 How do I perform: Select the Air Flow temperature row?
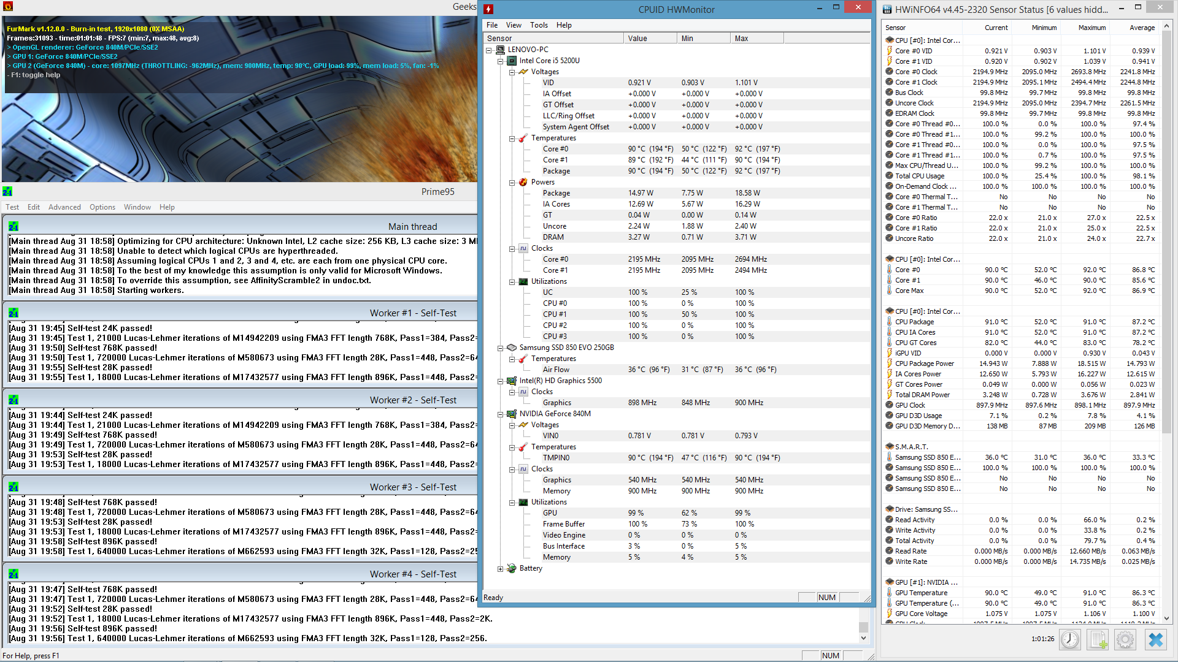(677, 370)
